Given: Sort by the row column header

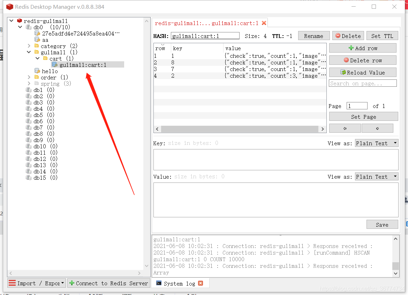Looking at the screenshot, I should coord(163,48).
